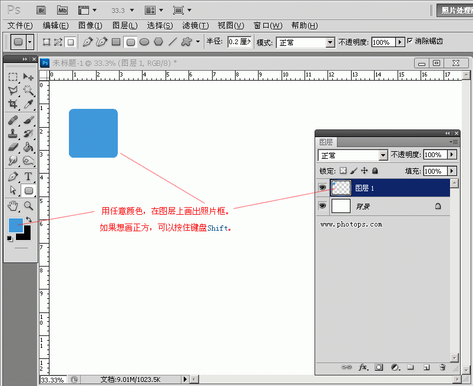Open the zoom level dropdown
473x386 pixels.
(x=132, y=10)
